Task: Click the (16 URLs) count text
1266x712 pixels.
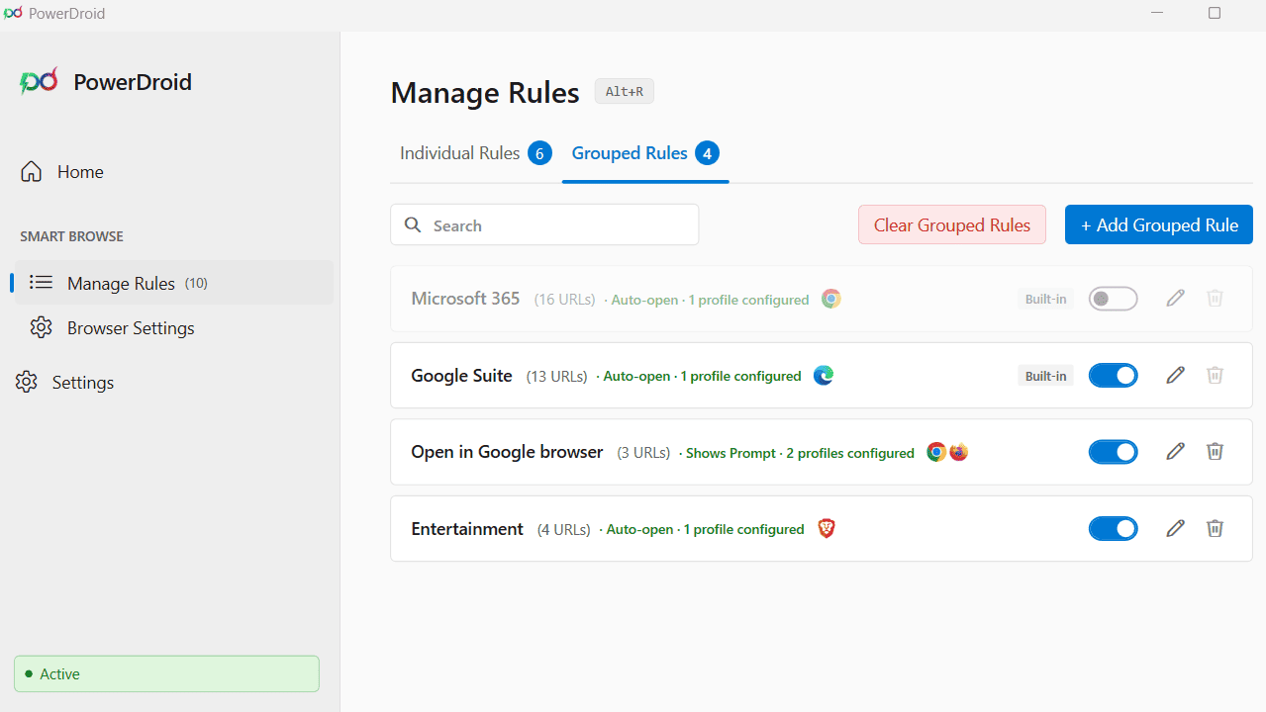Action: 564,300
